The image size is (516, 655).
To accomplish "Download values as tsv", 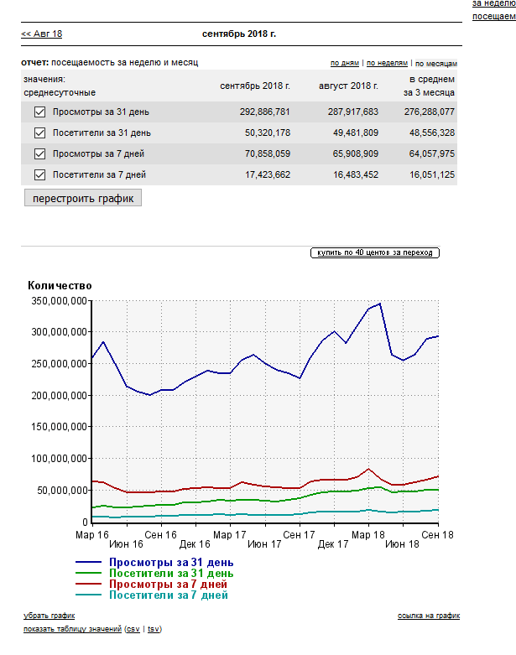I will coord(154,628).
